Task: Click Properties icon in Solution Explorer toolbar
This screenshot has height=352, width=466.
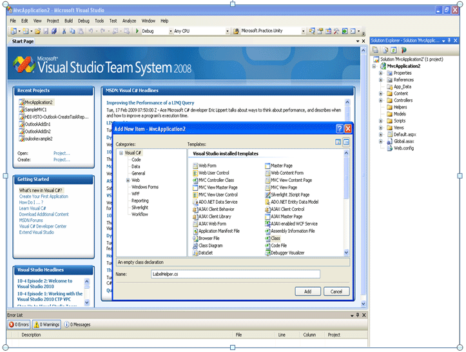Action: click(375, 50)
